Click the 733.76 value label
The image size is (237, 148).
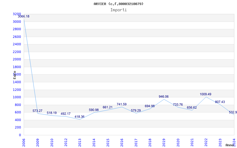click(x=178, y=105)
